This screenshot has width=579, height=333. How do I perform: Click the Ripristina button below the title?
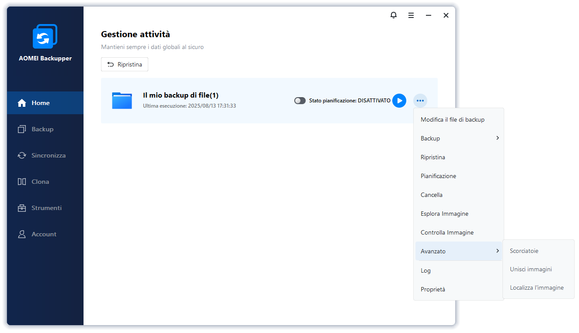pyautogui.click(x=125, y=64)
